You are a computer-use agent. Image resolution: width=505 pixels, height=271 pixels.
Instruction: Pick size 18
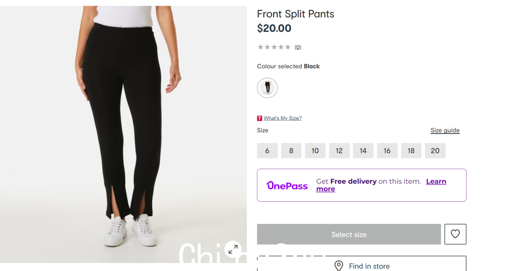[x=411, y=150]
